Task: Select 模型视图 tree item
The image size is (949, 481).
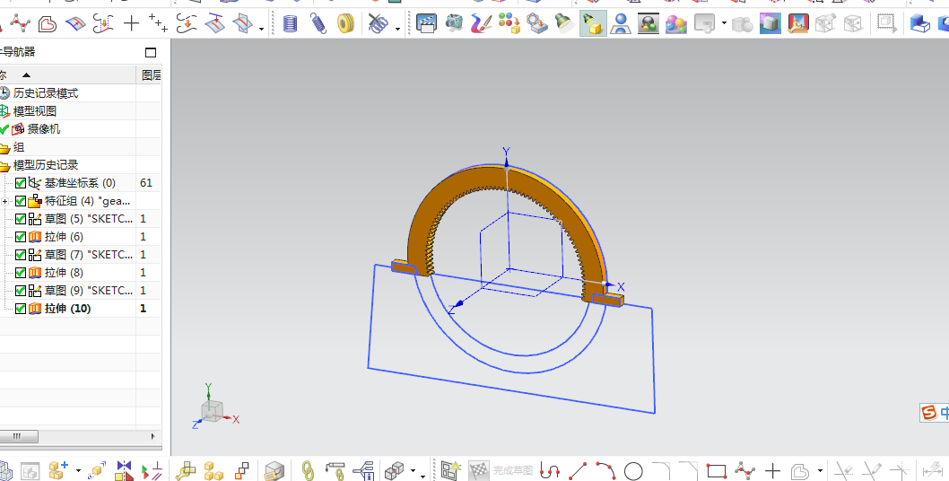Action: pos(35,111)
